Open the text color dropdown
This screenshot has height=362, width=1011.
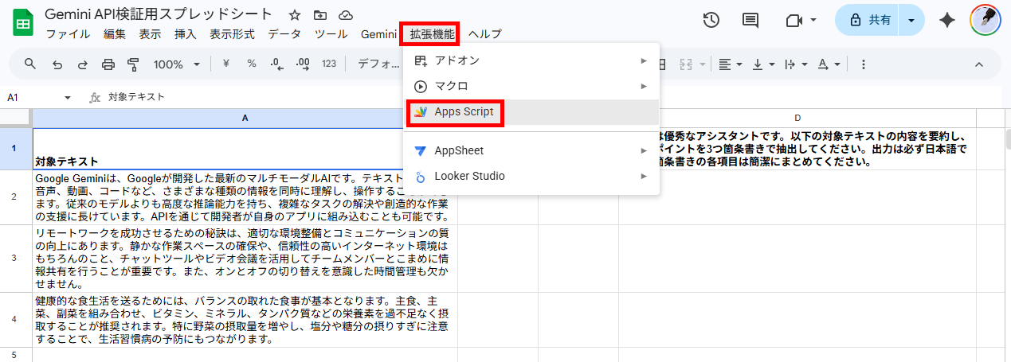tap(829, 64)
